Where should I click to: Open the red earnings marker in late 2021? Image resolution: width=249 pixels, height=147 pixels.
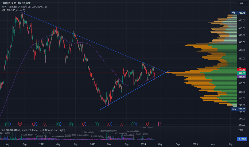tap(33, 124)
